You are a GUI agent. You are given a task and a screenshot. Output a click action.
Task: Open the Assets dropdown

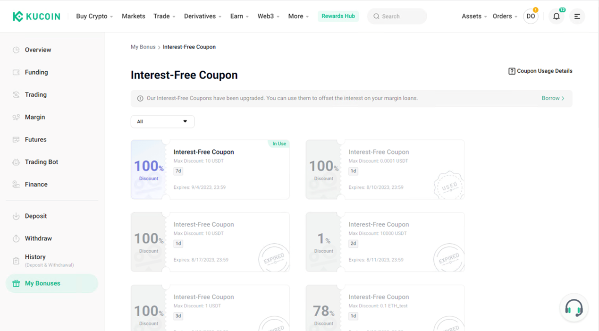[x=474, y=16]
